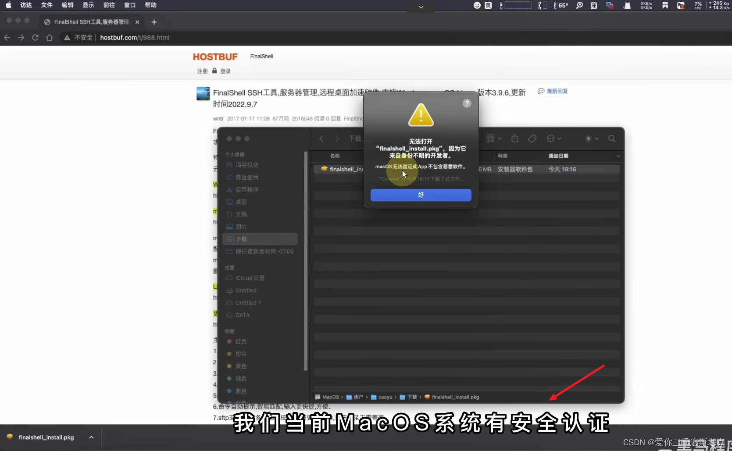This screenshot has width=732, height=451.
Task: Open the 前往 menu in the menu bar
Action: (109, 5)
